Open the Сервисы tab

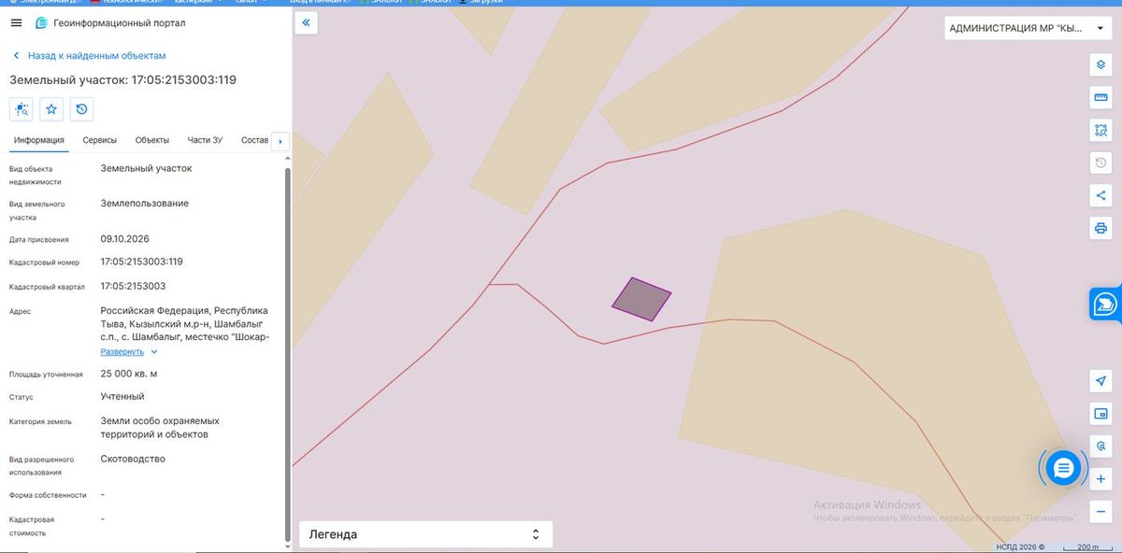click(x=100, y=140)
